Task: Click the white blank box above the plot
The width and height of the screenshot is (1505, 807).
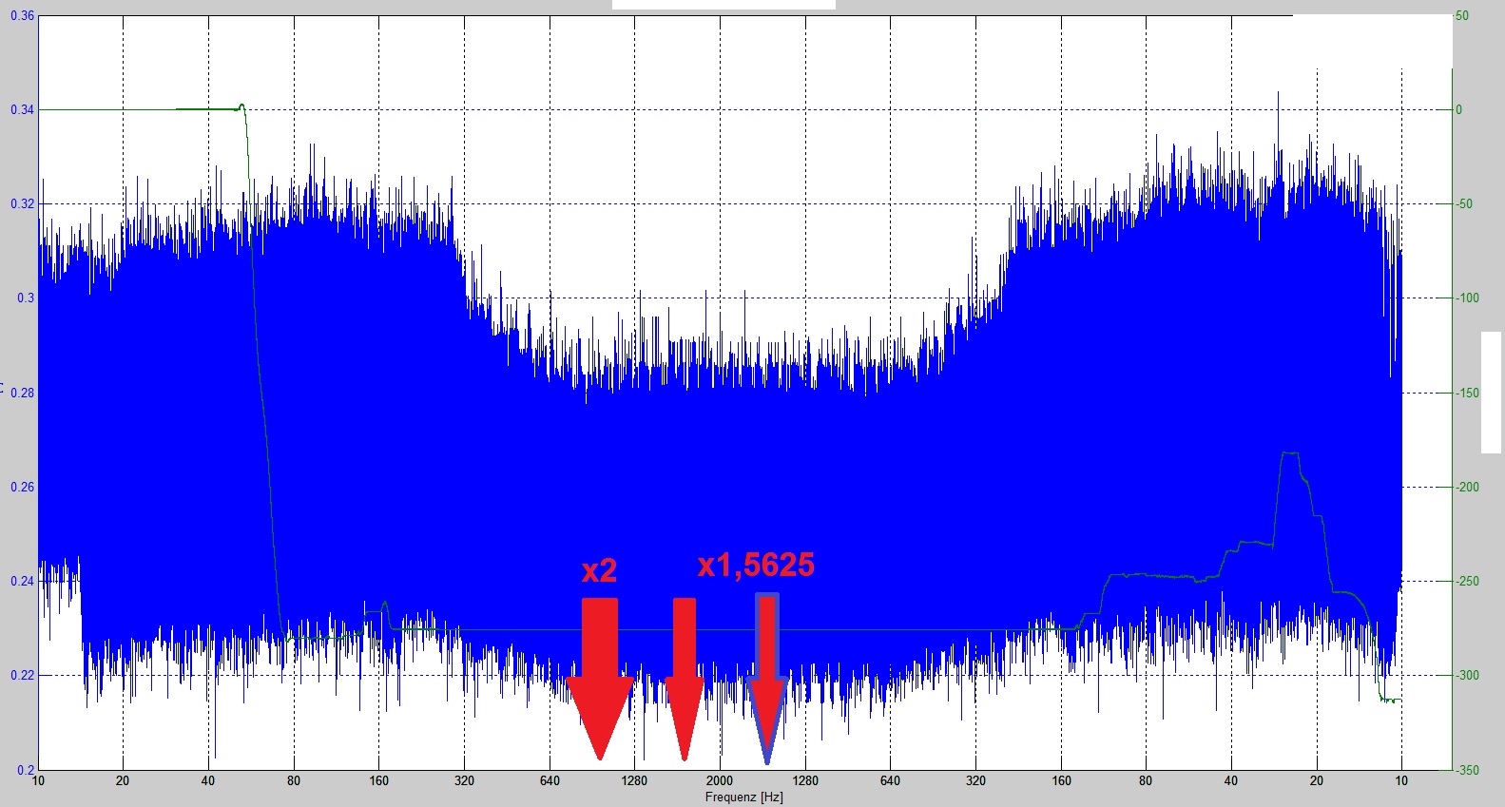Action: pyautogui.click(x=723, y=5)
